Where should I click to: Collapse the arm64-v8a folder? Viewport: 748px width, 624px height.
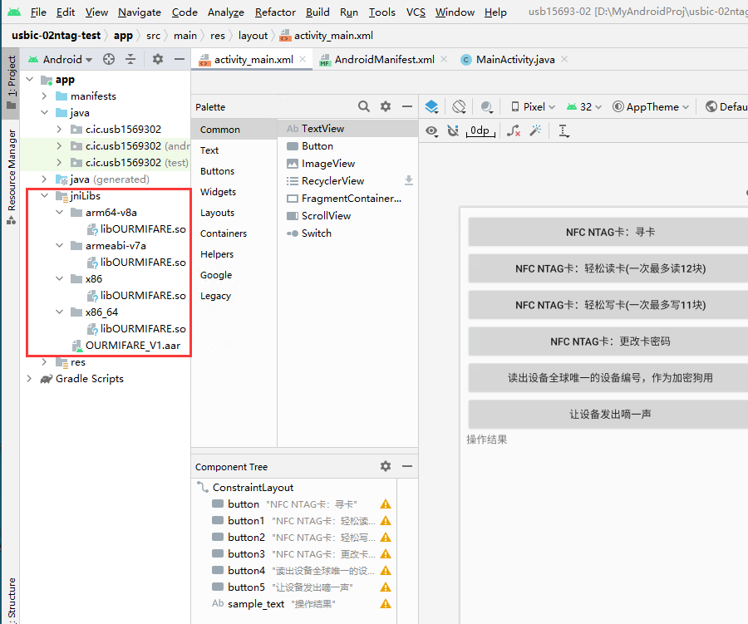pyautogui.click(x=59, y=213)
